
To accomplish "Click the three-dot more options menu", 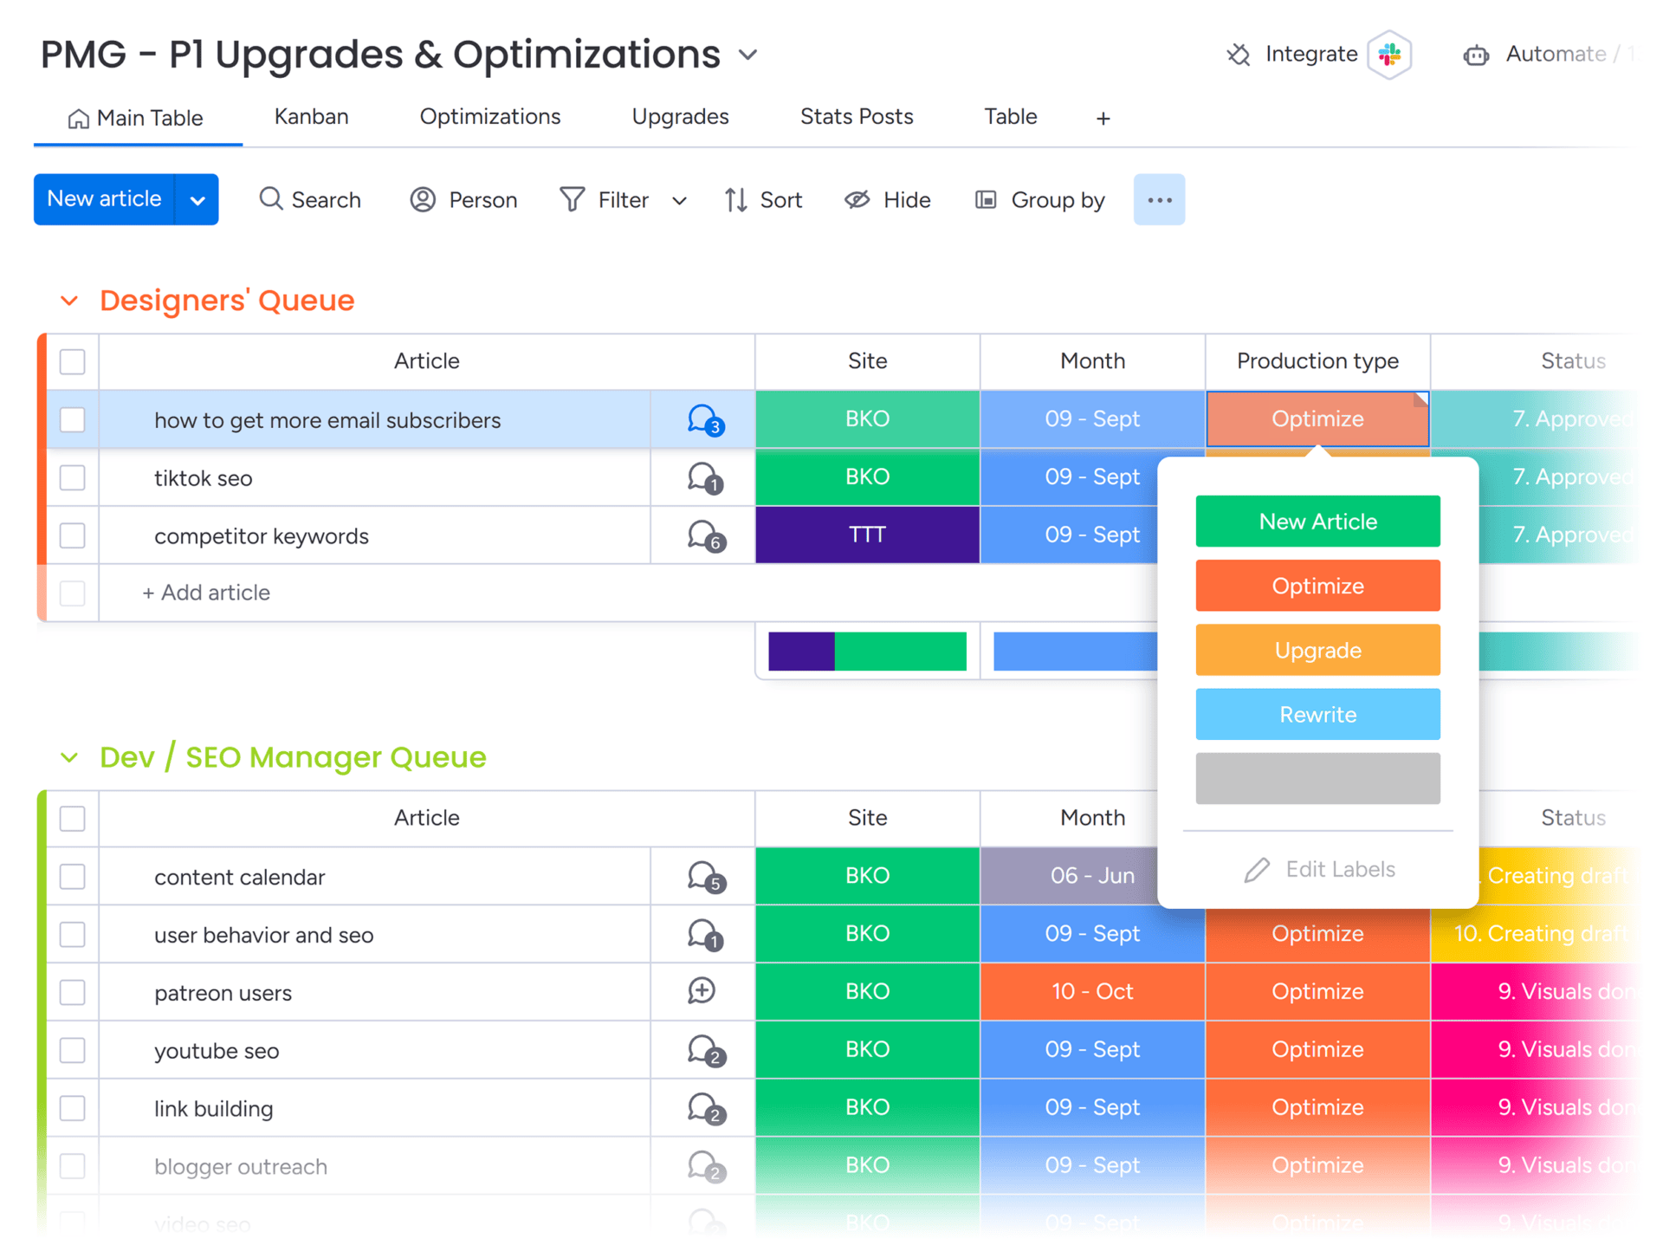I will (1159, 199).
